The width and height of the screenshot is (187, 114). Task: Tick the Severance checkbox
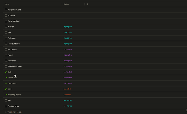pos(6,61)
